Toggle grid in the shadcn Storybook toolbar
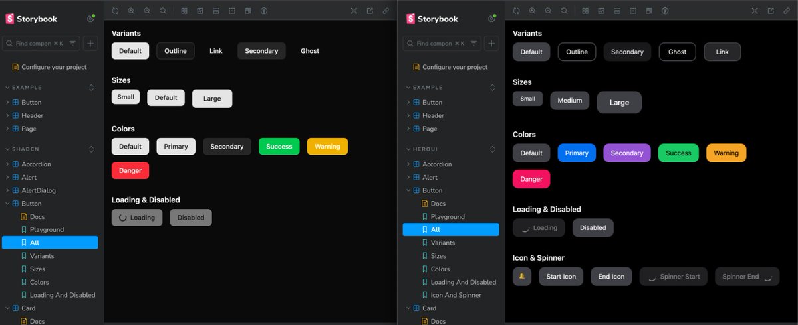The height and width of the screenshot is (325, 798). pos(184,11)
